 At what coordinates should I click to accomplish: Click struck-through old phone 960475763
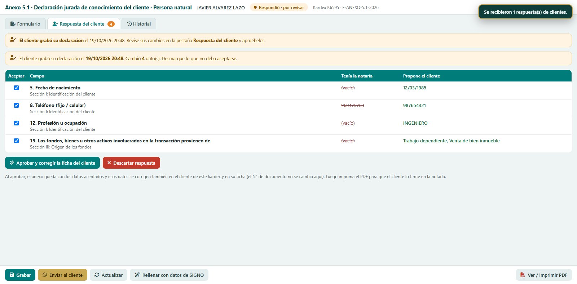(x=352, y=105)
